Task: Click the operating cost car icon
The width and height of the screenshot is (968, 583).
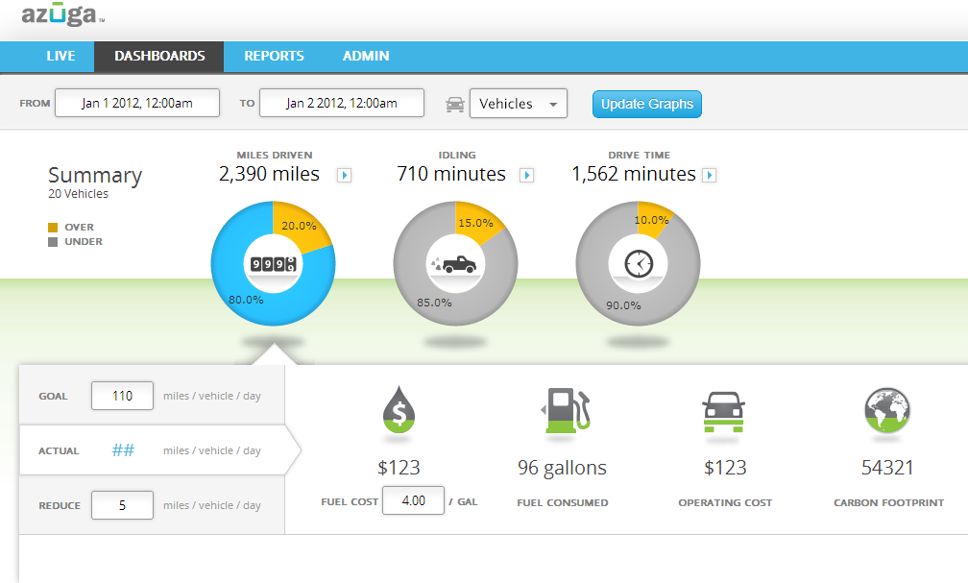Action: (x=723, y=412)
